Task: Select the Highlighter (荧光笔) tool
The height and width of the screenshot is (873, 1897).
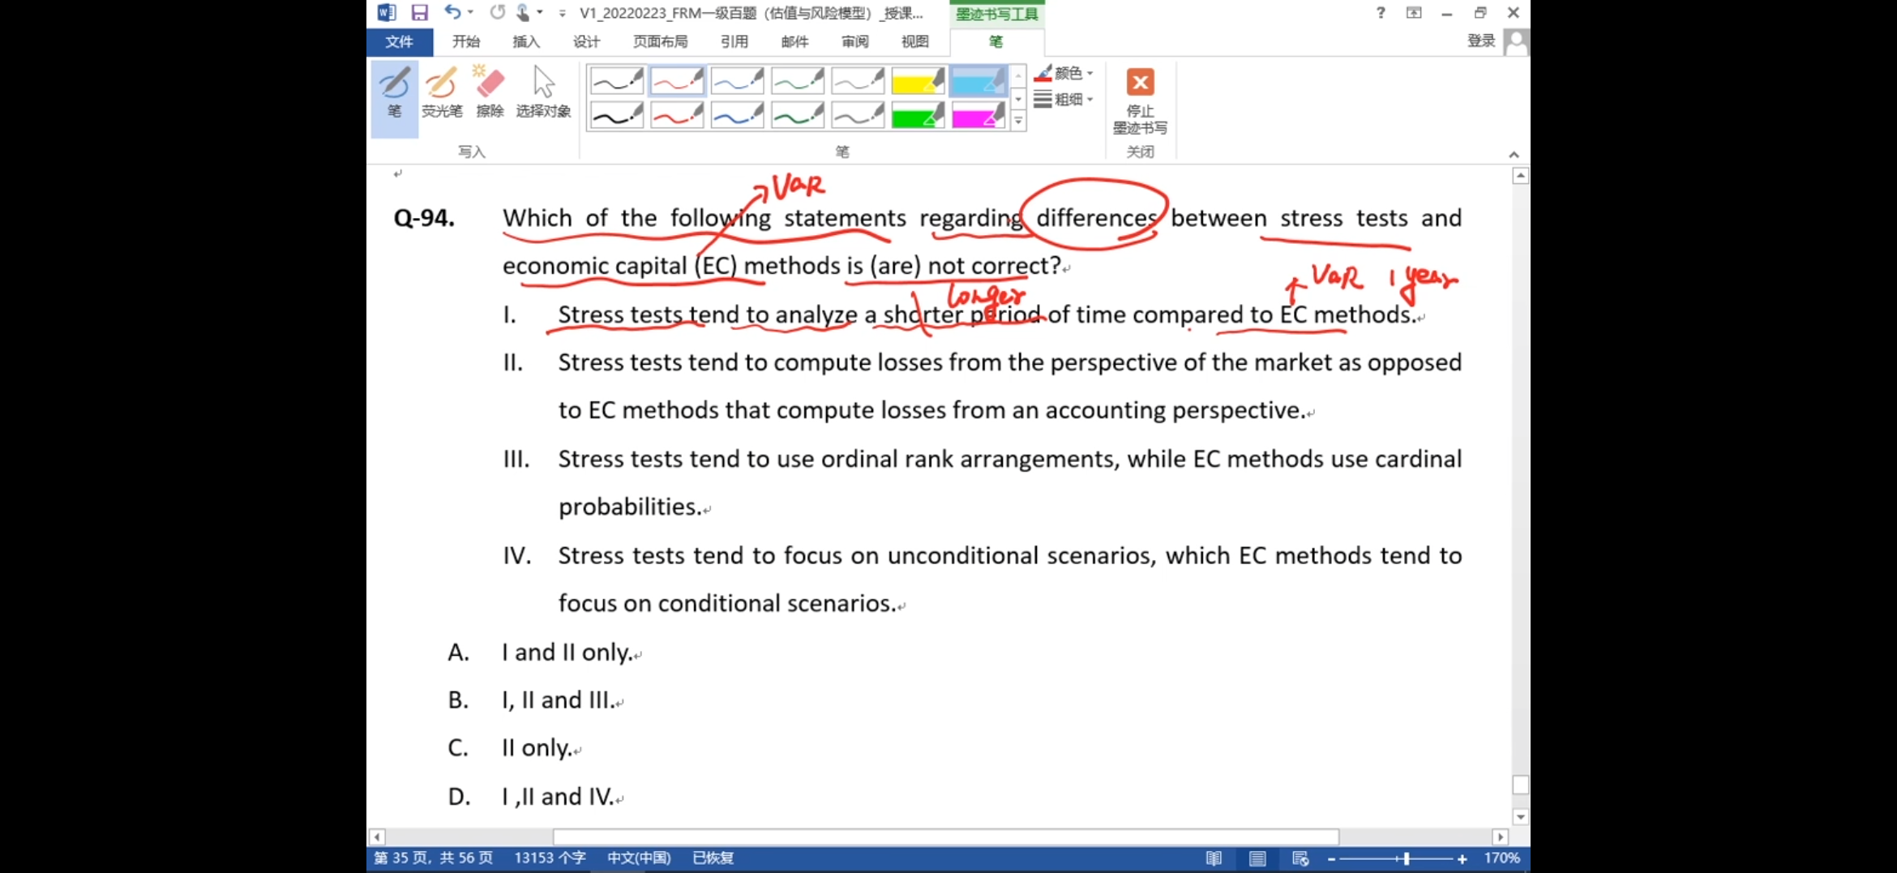Action: pyautogui.click(x=442, y=94)
